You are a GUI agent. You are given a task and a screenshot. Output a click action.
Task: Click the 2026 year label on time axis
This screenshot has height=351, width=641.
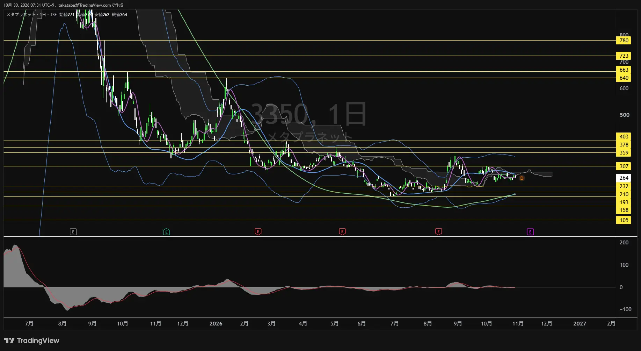(x=216, y=324)
